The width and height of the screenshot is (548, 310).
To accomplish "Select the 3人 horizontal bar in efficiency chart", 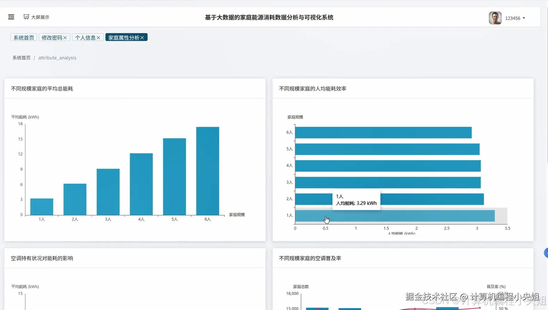I will (388, 182).
